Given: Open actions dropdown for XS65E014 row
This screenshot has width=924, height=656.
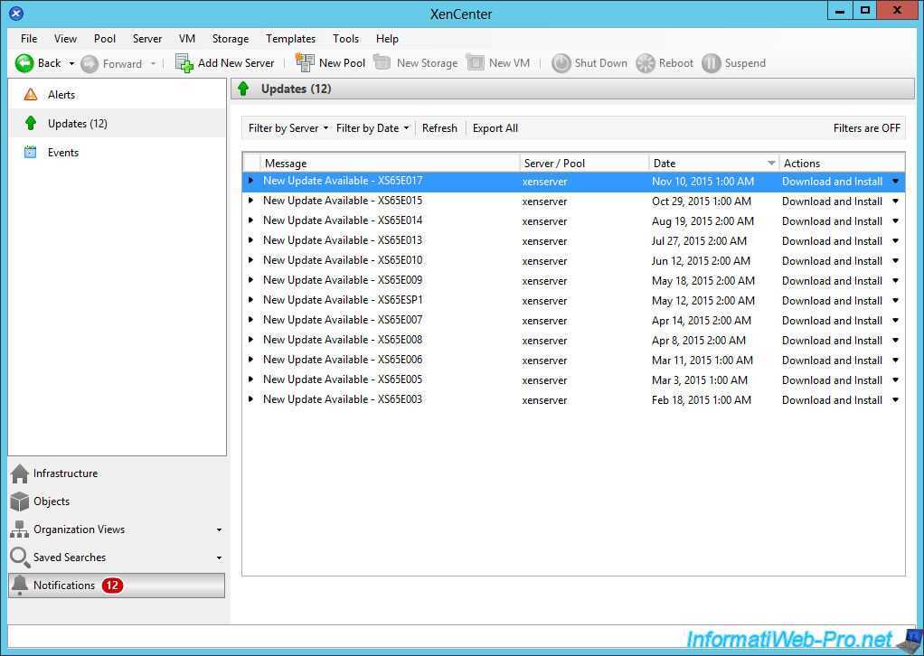Looking at the screenshot, I should (895, 220).
